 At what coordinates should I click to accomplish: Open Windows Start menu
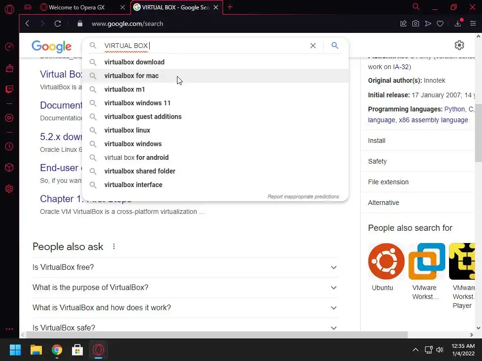[x=15, y=350]
